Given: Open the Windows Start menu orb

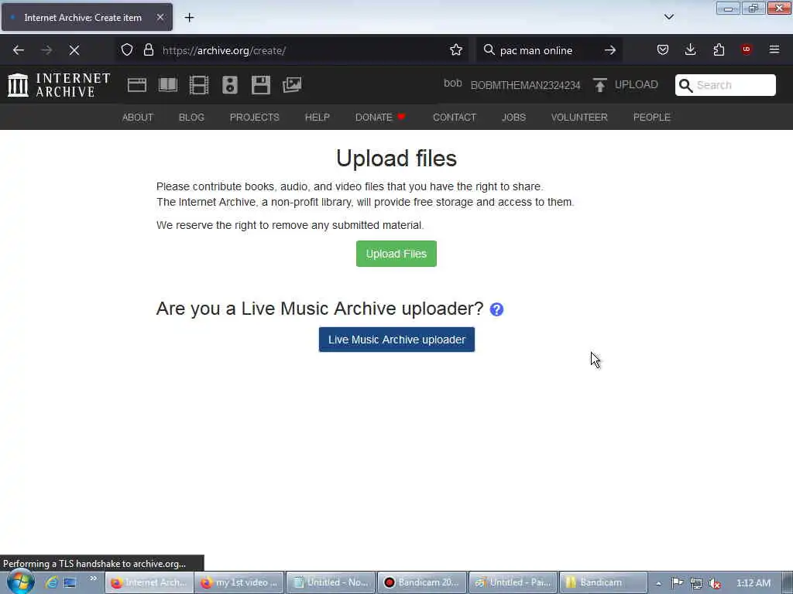Looking at the screenshot, I should point(20,582).
